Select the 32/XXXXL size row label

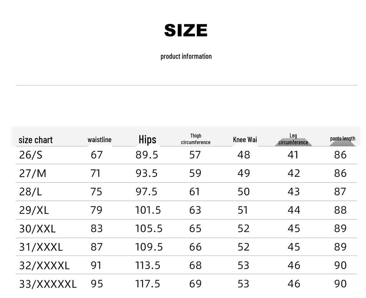coord(44,265)
